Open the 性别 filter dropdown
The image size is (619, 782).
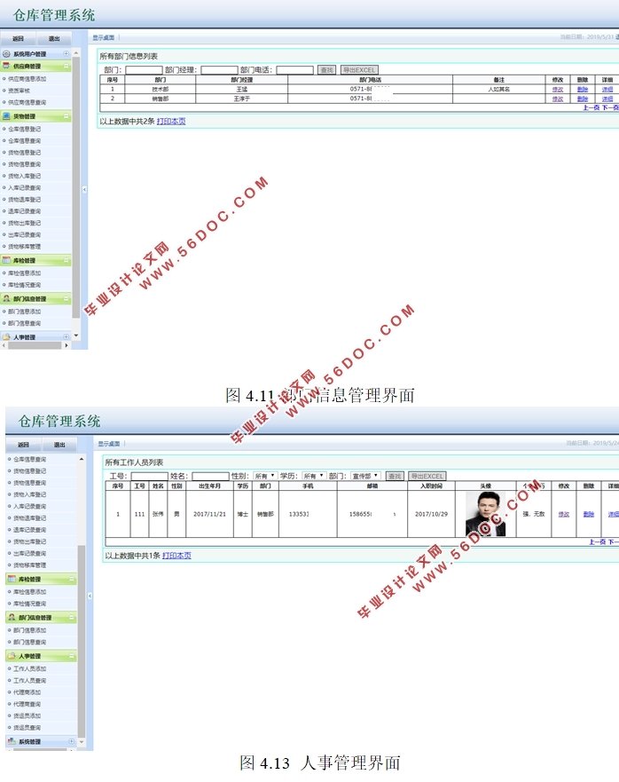[x=265, y=477]
